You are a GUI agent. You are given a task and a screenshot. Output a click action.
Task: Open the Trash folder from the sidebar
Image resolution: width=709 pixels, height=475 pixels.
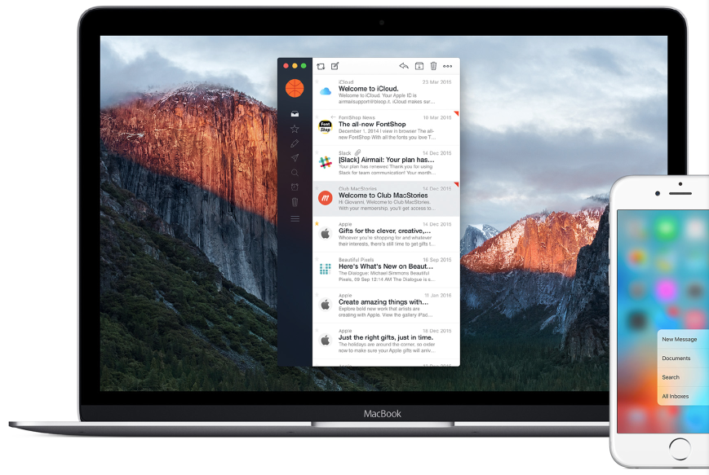[295, 202]
